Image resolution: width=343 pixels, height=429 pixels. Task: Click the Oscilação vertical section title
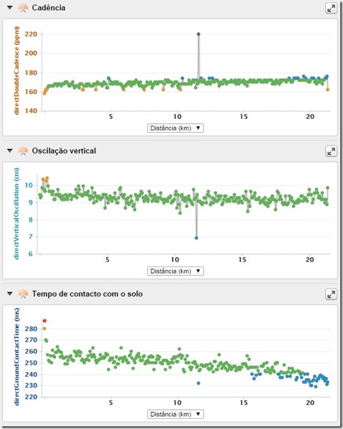point(64,151)
